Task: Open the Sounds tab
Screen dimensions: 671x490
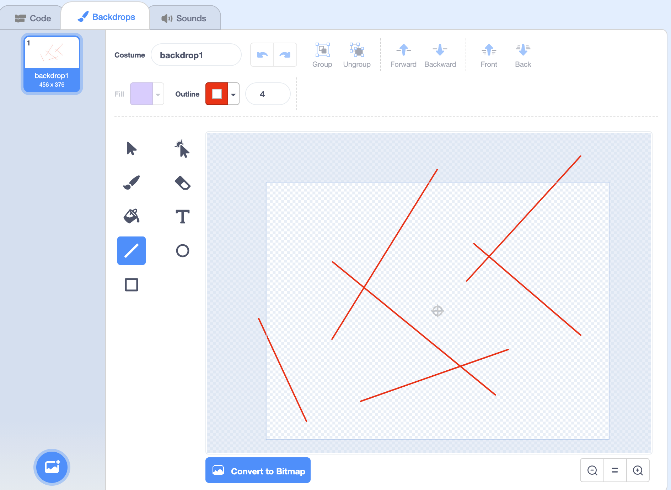Action: 184,18
